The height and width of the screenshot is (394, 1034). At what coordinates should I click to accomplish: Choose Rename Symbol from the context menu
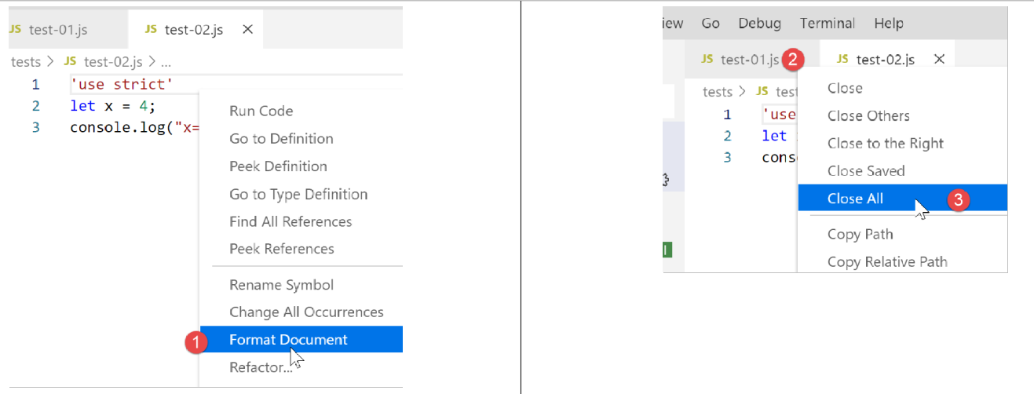[281, 285]
